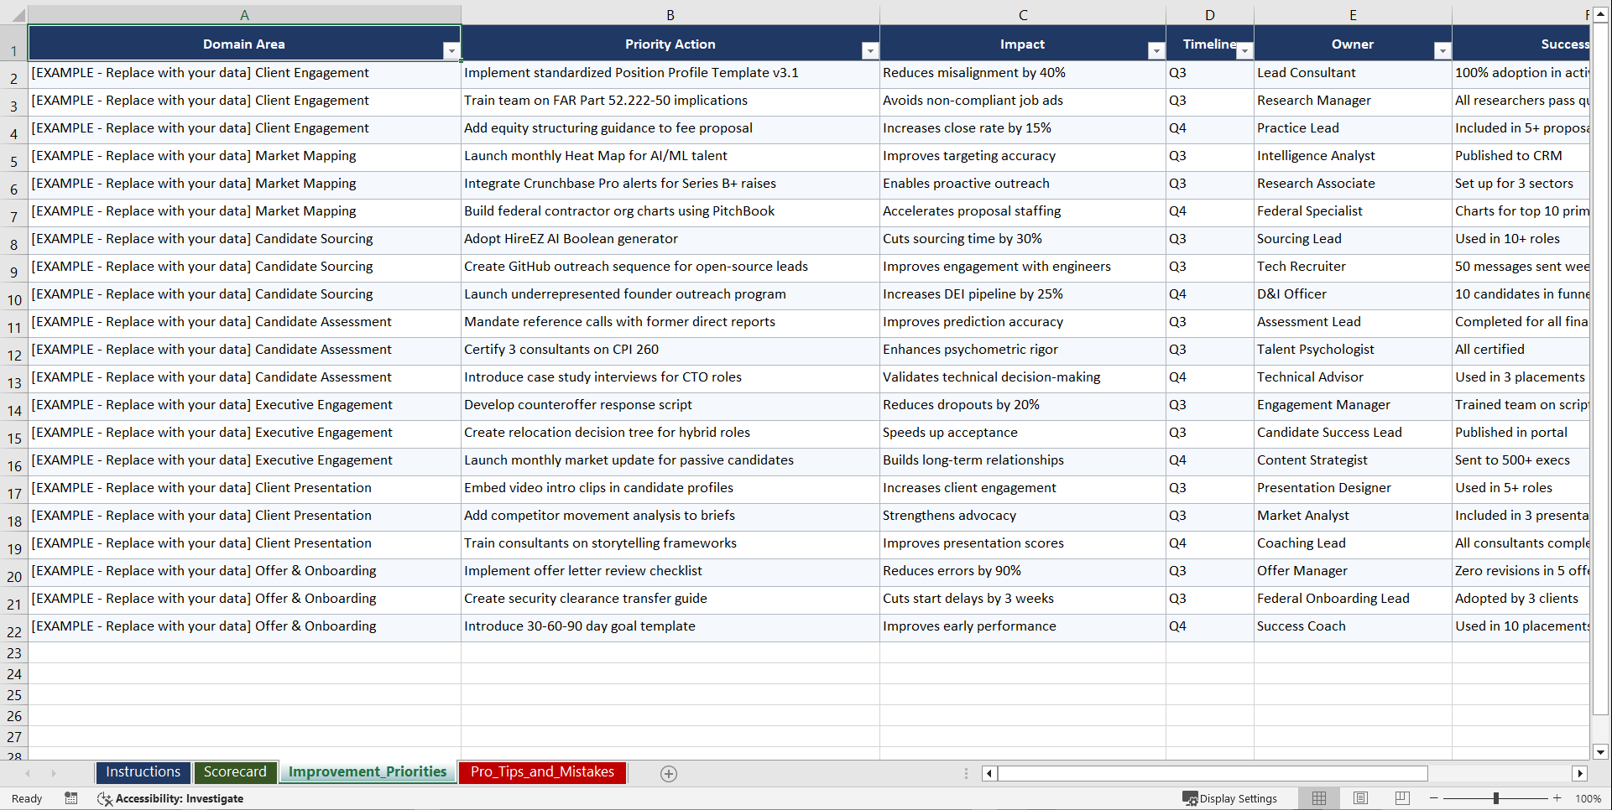The height and width of the screenshot is (810, 1612).
Task: Open the Domain Area filter dropdown
Action: click(x=451, y=51)
